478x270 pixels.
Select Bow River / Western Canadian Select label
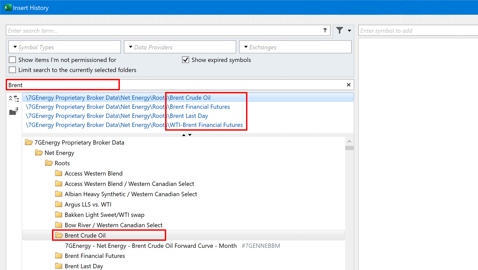point(113,225)
